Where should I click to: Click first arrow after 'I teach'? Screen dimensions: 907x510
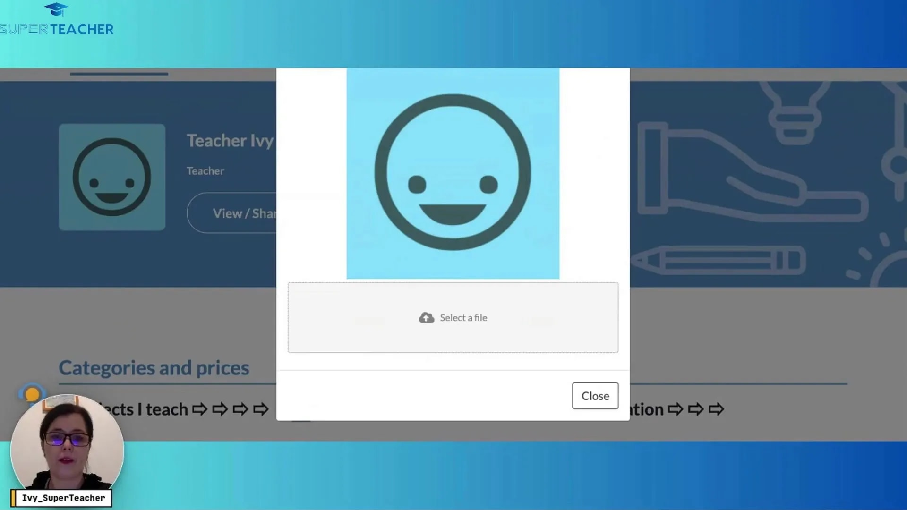click(x=199, y=409)
